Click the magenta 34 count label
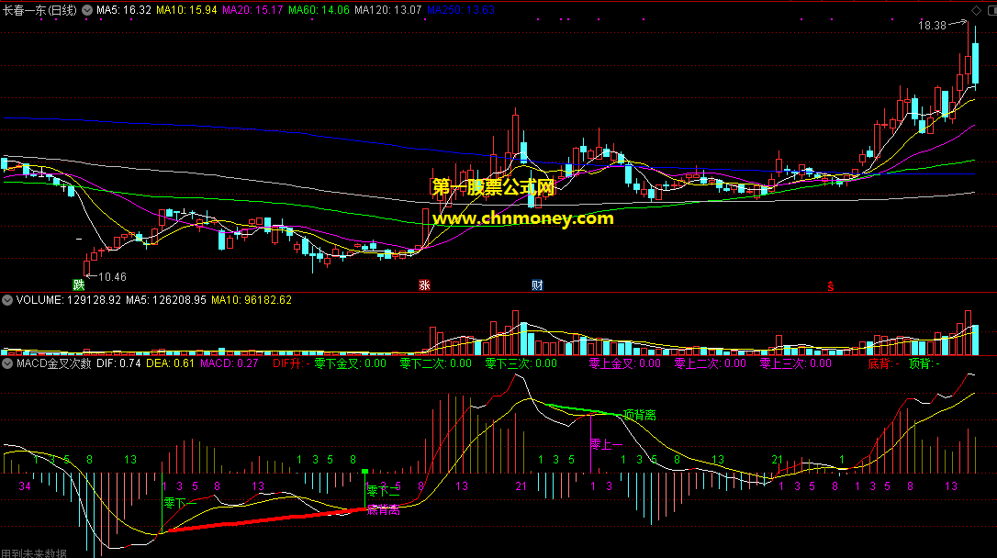The width and height of the screenshot is (997, 558). (25, 486)
